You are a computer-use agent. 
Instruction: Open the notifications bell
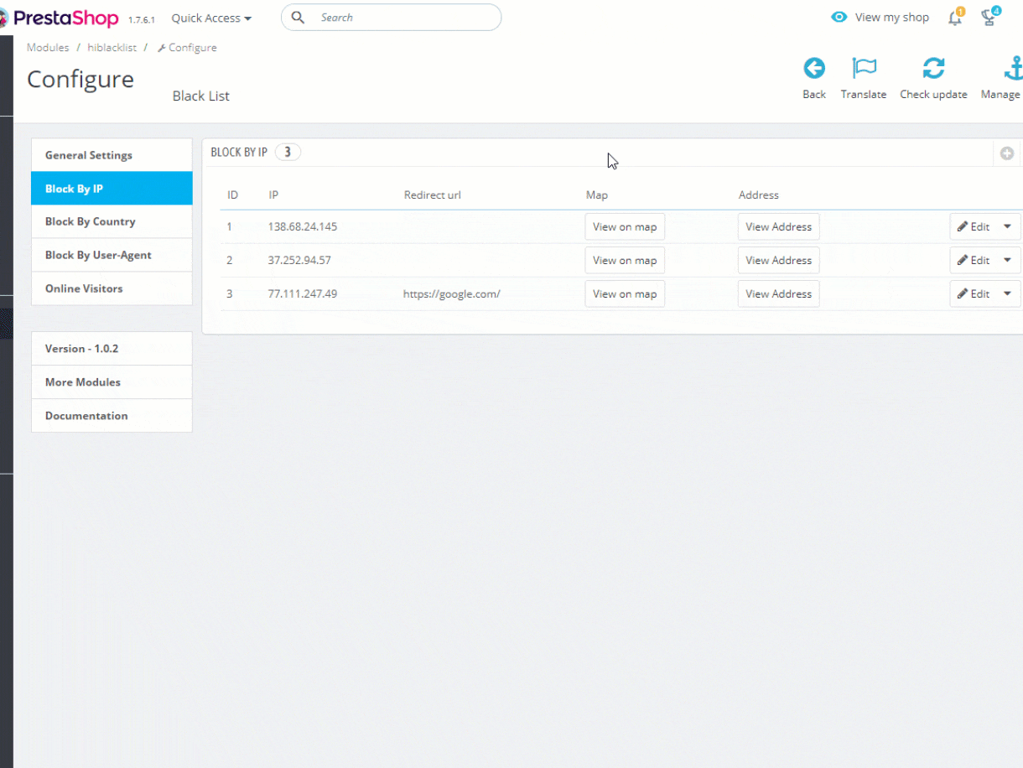(x=955, y=18)
